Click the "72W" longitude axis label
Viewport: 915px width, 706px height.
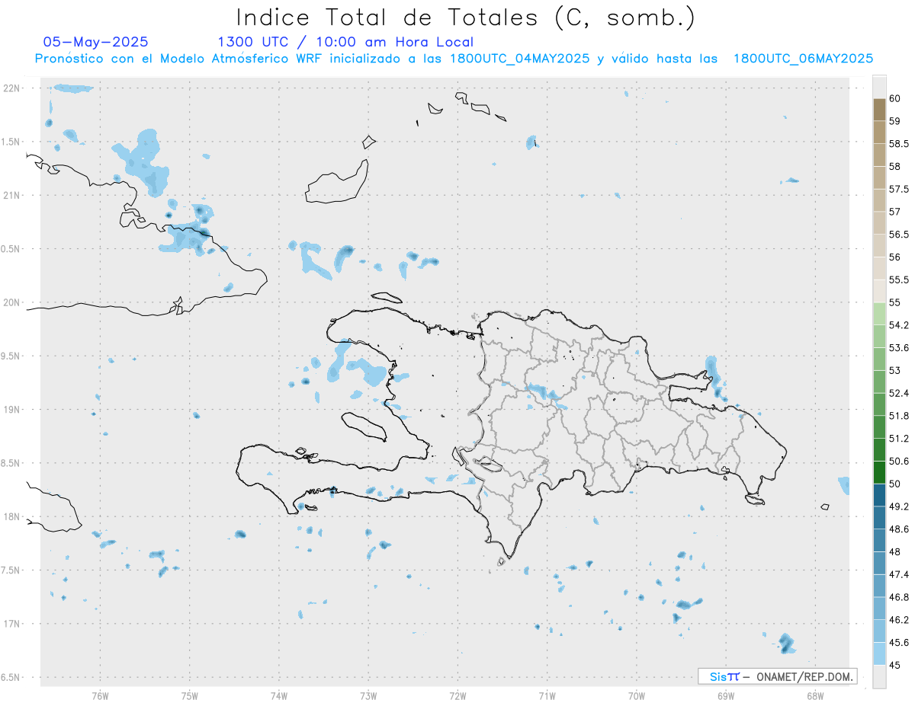pos(457,695)
